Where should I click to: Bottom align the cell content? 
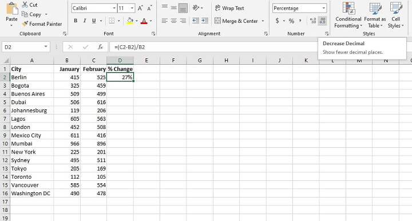pos(183,8)
